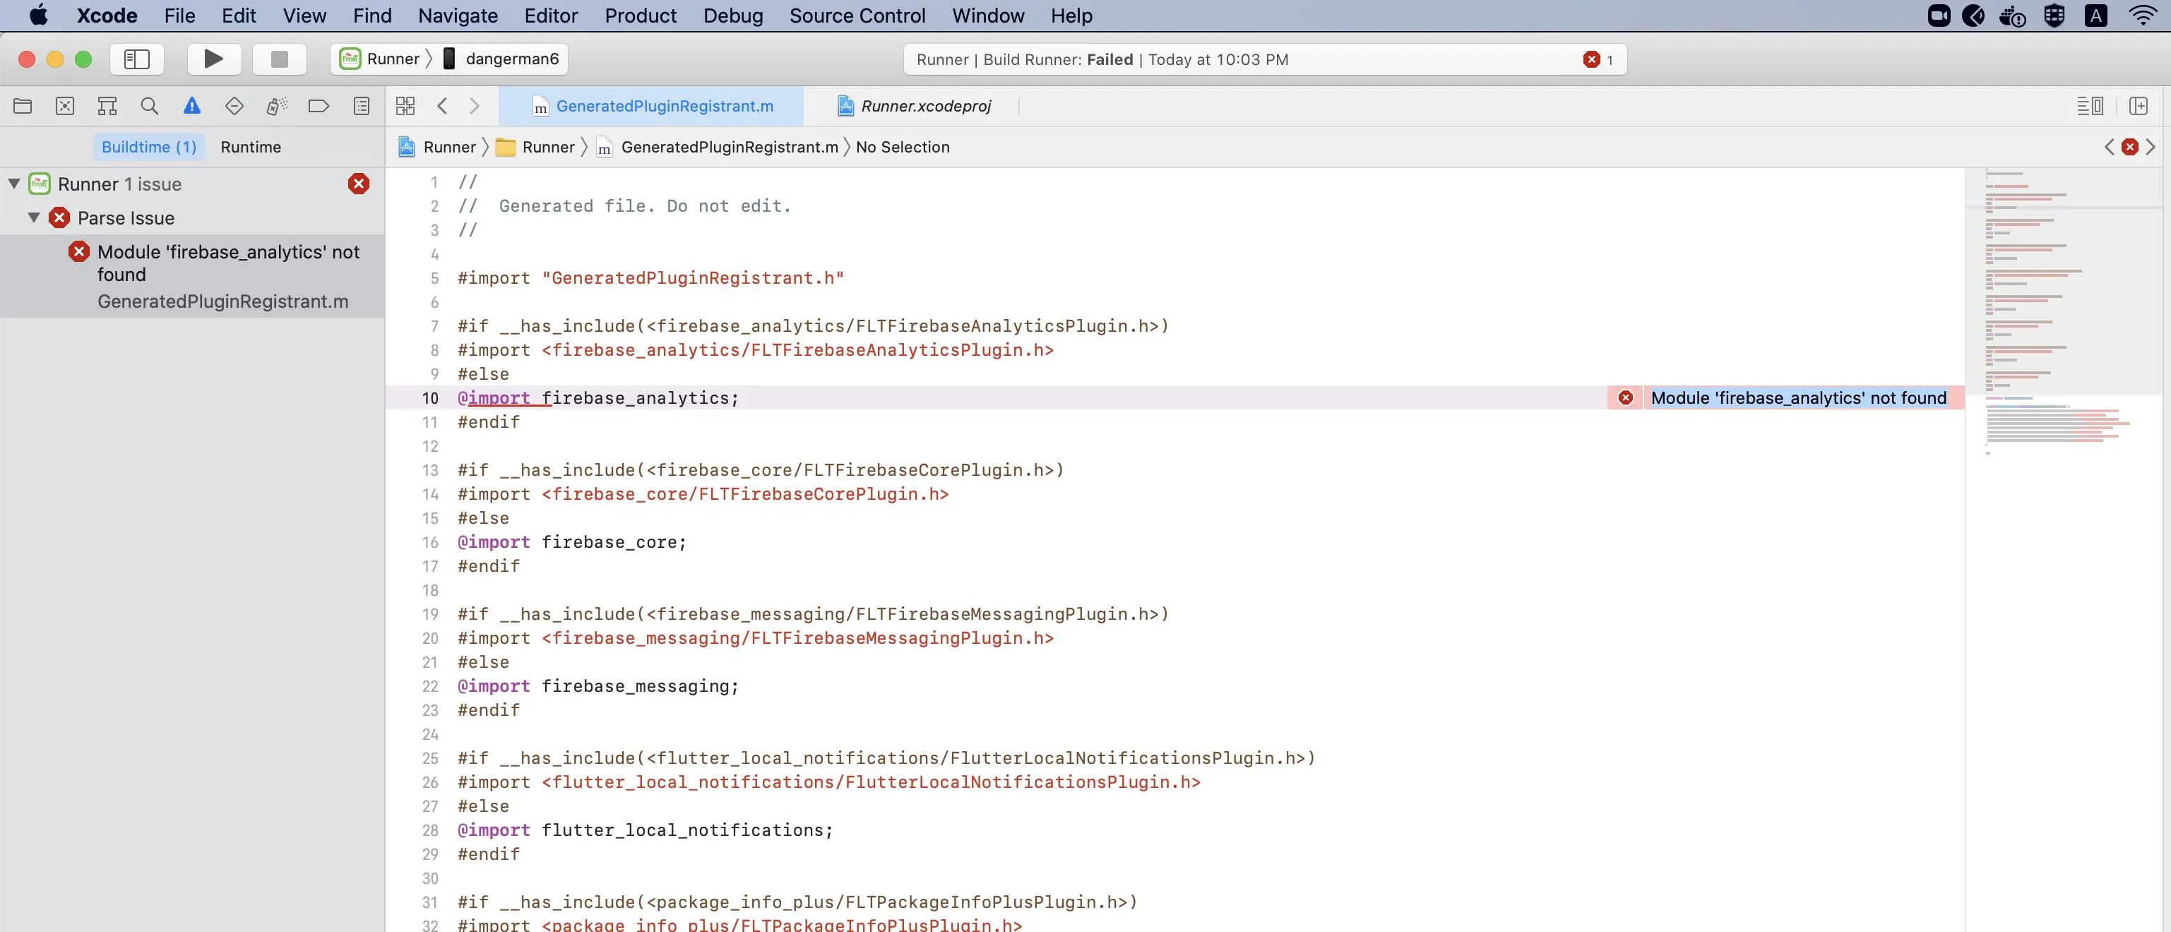Collapse the Runner 1 issue group
The height and width of the screenshot is (932, 2171).
click(x=14, y=184)
